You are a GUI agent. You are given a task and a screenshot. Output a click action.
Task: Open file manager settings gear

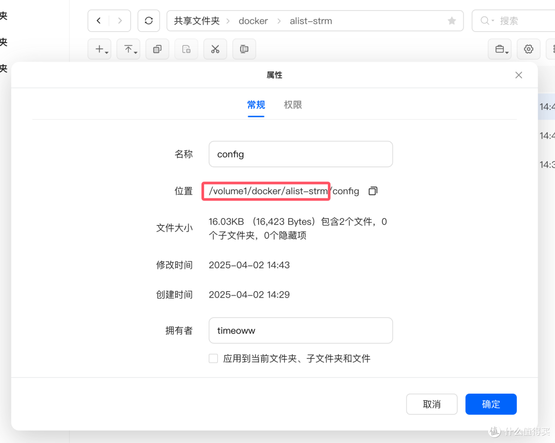point(528,49)
